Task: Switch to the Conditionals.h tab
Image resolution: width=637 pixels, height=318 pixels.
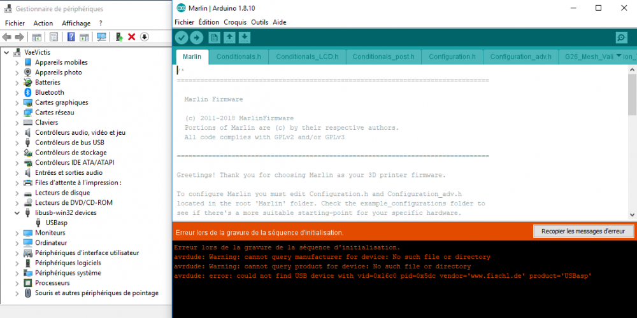Action: pos(238,57)
